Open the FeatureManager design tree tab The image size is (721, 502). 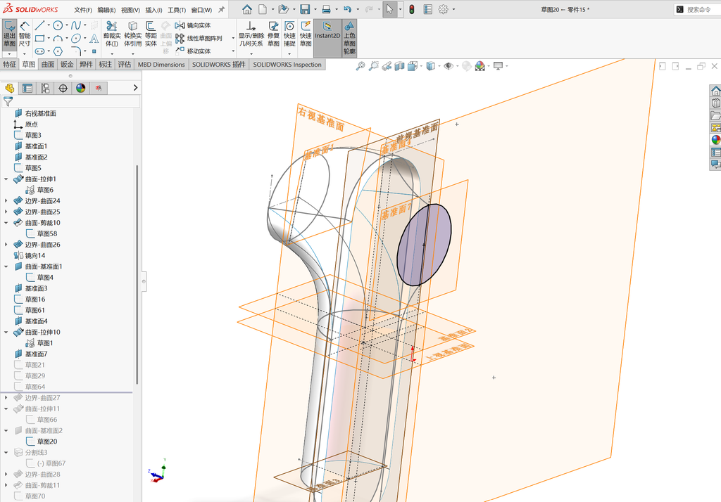click(10, 88)
